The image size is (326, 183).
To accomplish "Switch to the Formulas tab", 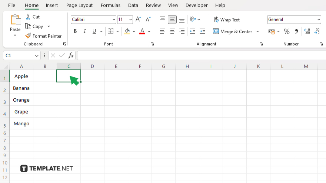I will [x=110, y=6].
